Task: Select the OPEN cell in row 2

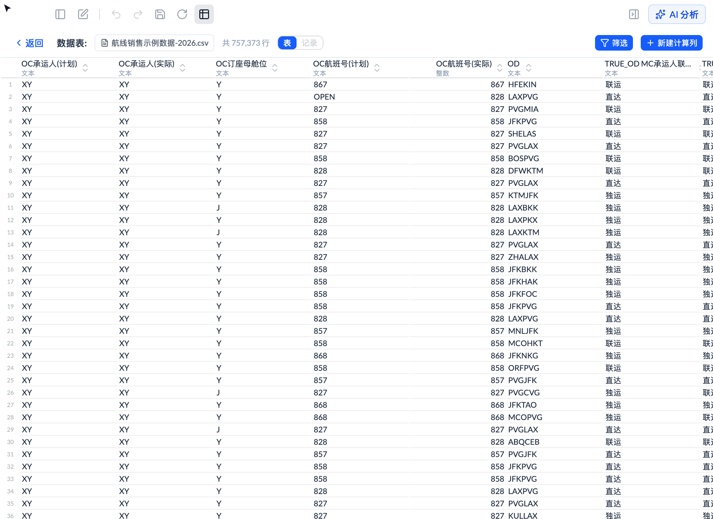Action: [x=360, y=97]
